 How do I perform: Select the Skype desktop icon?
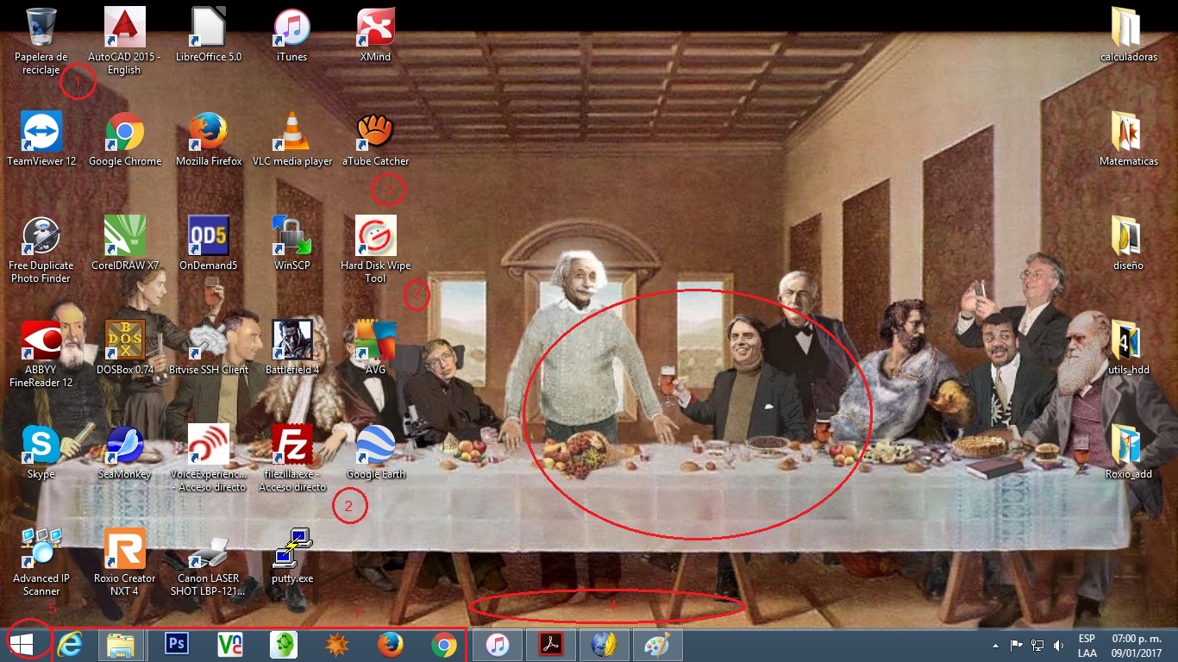tap(41, 446)
